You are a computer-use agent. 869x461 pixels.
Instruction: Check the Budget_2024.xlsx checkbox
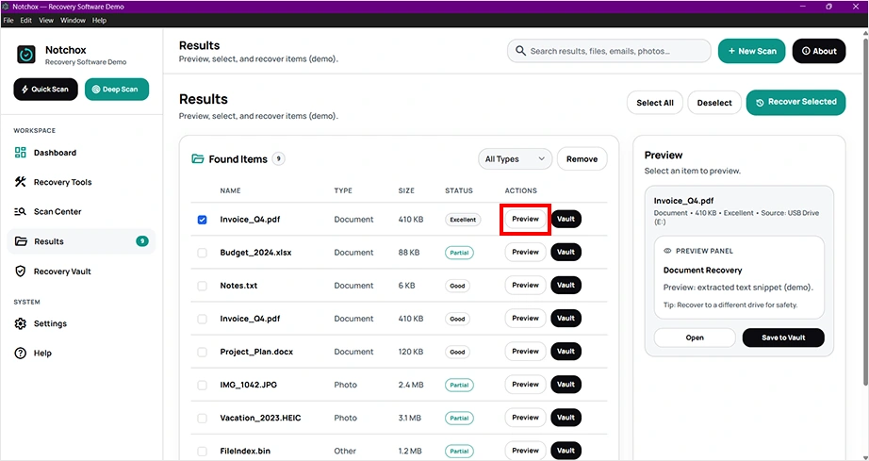203,253
